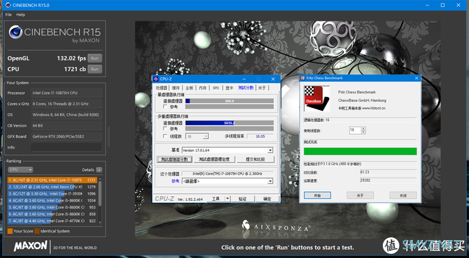Click the Cinebench title bar app icon
This screenshot has height=258, width=469.
pos(8,5)
